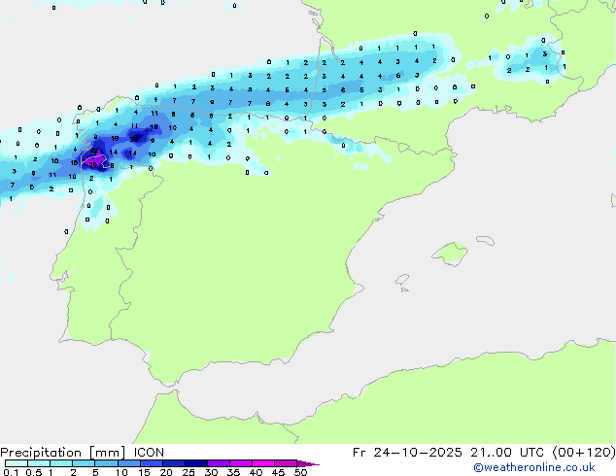The height and width of the screenshot is (476, 616).
Task: Click the 'Fr 24-10-2025' date text
Action: click(407, 453)
